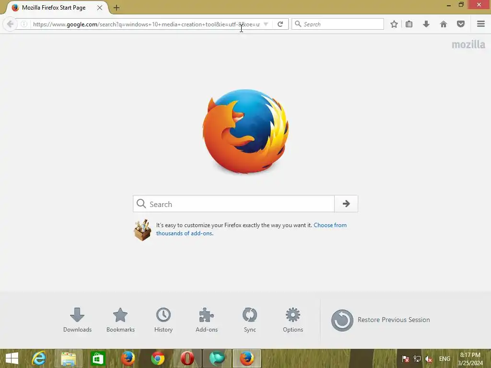Image resolution: width=491 pixels, height=368 pixels.
Task: Minimize the Firefox window
Action: [x=449, y=5]
